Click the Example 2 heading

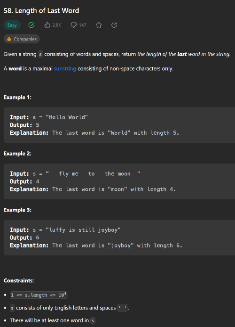[x=17, y=154]
